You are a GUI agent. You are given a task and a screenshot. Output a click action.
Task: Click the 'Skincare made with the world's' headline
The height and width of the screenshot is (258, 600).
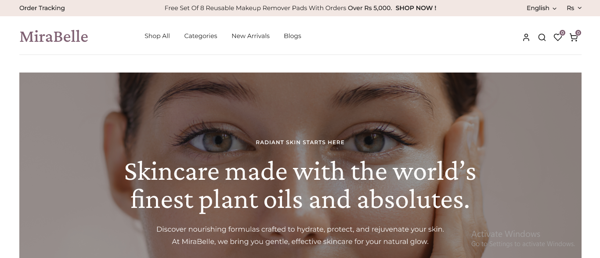300,171
